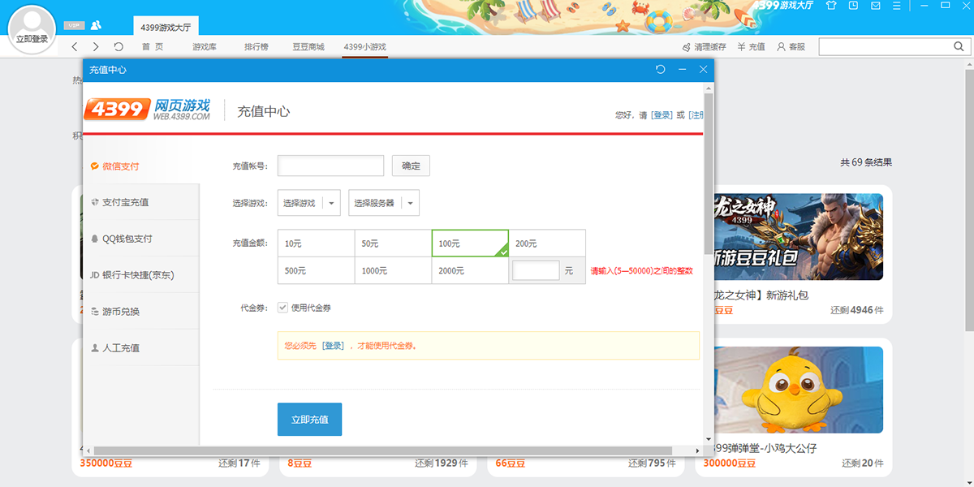Viewport: 974px width, 487px height.
Task: Click the 立即充值 recharge button
Action: point(309,419)
